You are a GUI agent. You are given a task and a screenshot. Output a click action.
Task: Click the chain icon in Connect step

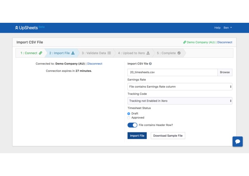40,53
